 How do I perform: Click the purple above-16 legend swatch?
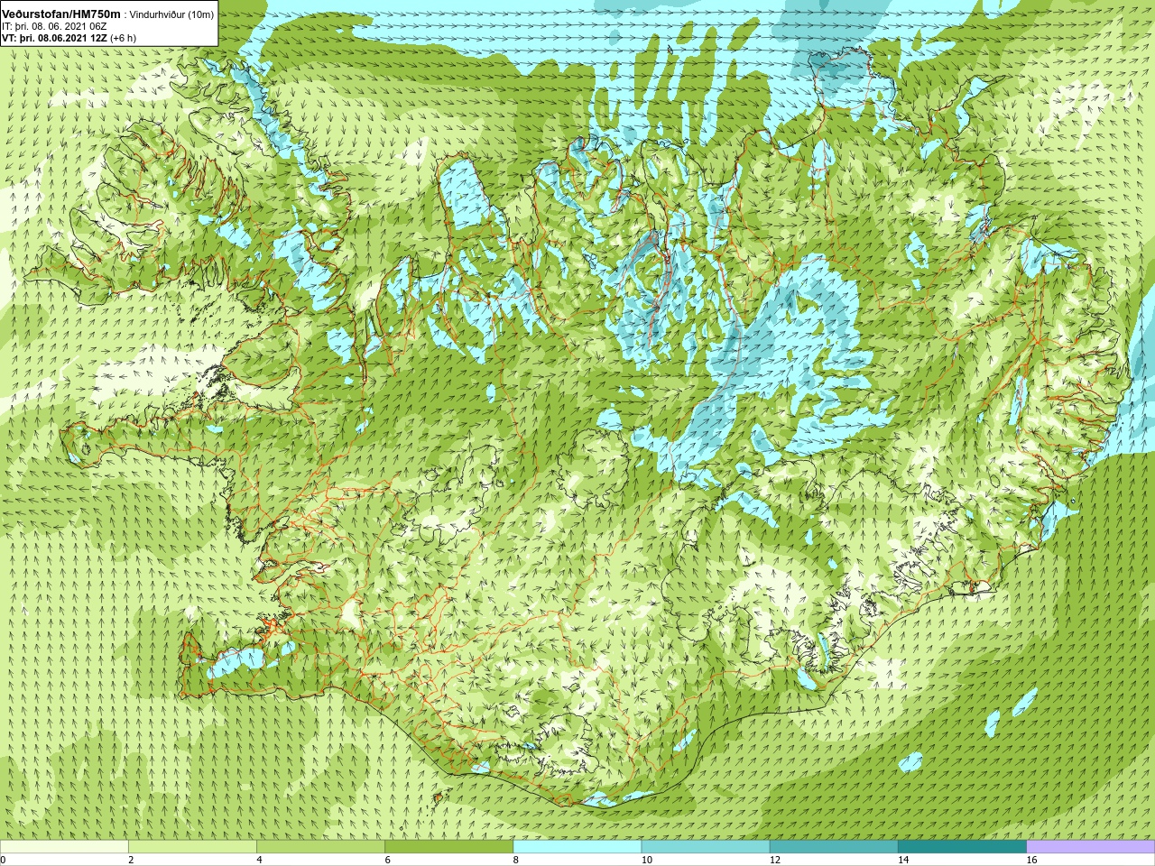tap(1091, 847)
